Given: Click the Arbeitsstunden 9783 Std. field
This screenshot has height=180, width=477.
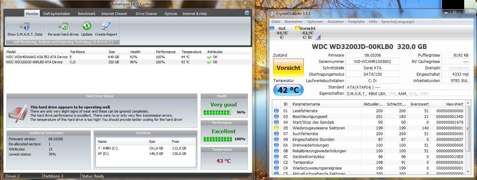Looking at the screenshot, I should 456,80.
